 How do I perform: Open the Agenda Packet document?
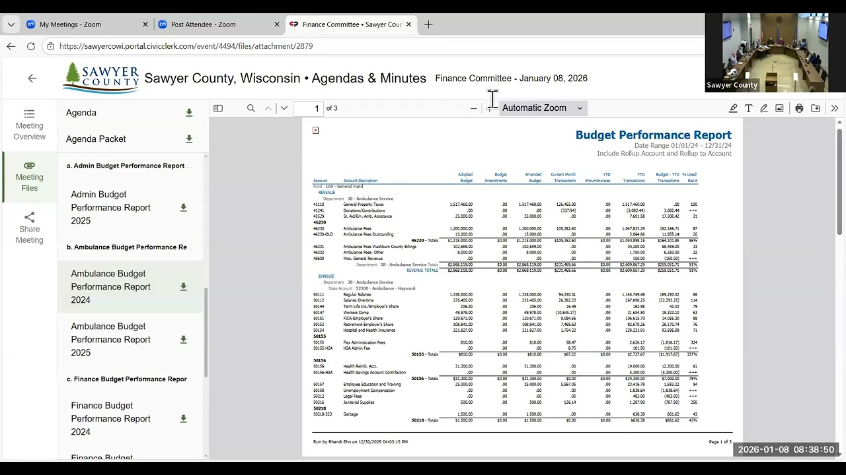(x=96, y=139)
